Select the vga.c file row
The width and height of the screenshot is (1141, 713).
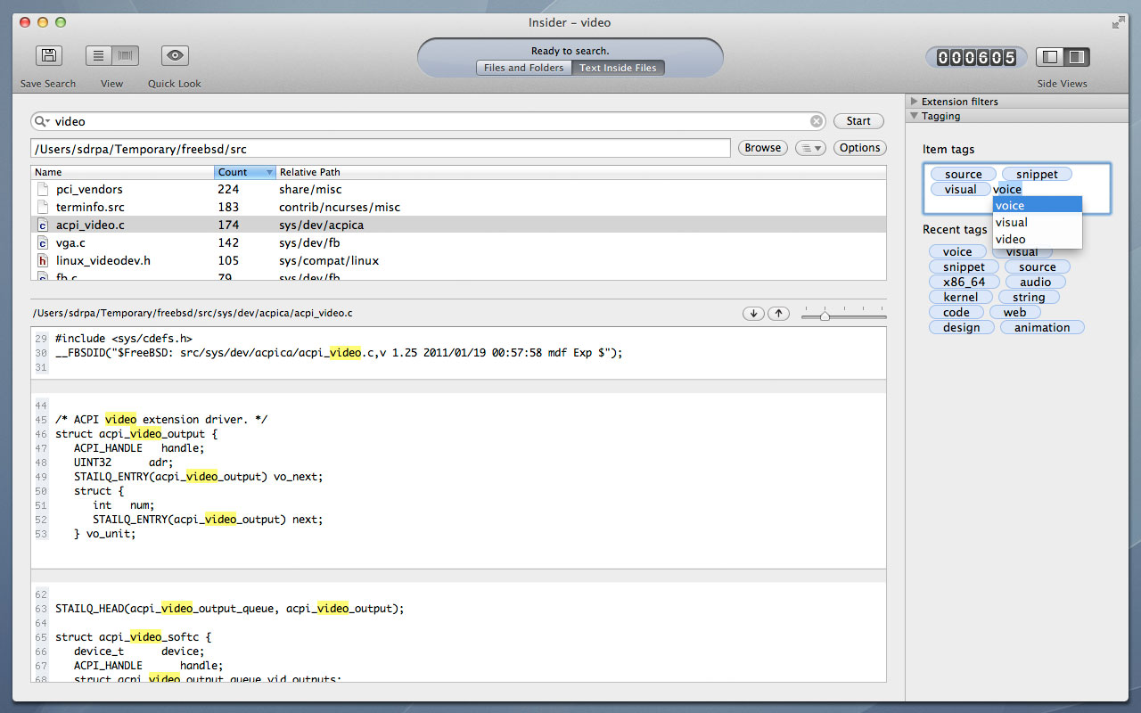pyautogui.click(x=71, y=242)
